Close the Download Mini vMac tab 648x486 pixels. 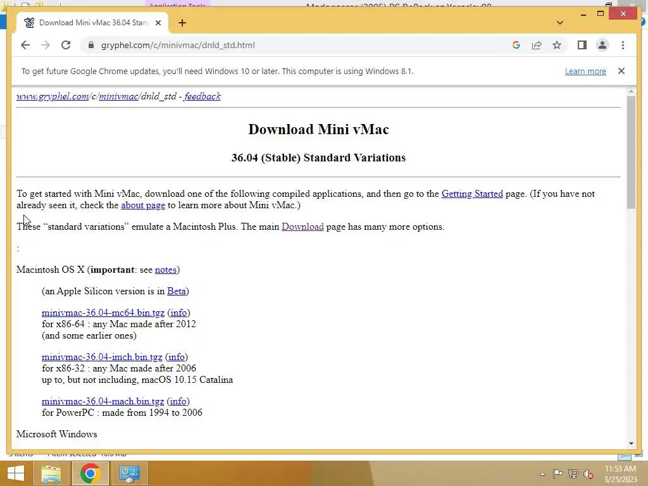tap(158, 23)
